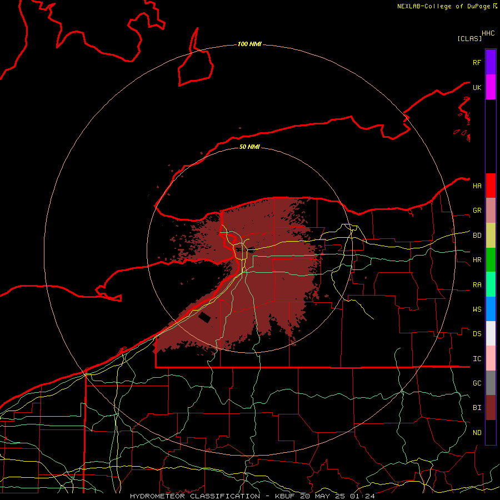Image resolution: width=500 pixels, height=500 pixels.
Task: Click the "HA" legend label
Action: (477, 186)
